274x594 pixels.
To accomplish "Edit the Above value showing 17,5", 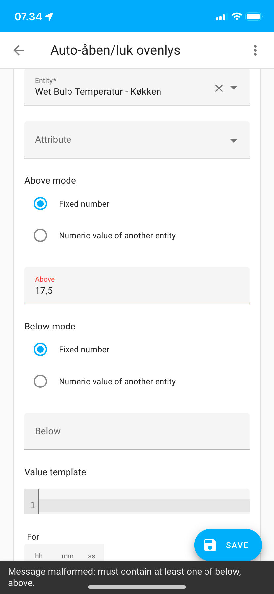I will [132, 290].
